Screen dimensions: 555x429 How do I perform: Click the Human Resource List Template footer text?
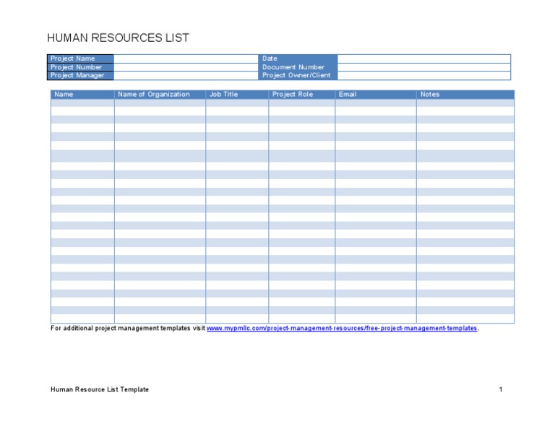tap(100, 390)
